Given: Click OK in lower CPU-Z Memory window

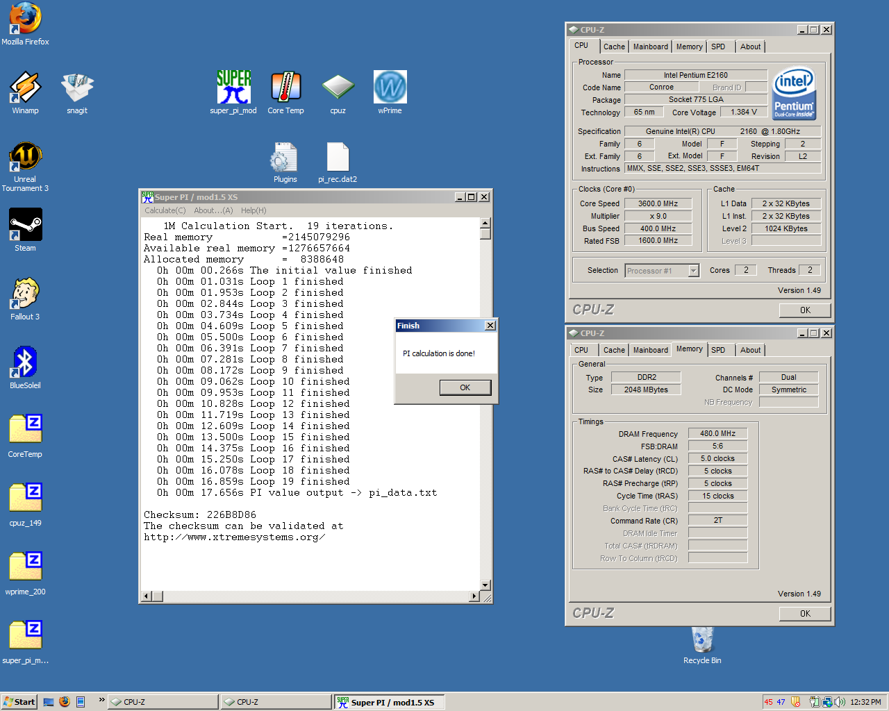Looking at the screenshot, I should pos(805,614).
